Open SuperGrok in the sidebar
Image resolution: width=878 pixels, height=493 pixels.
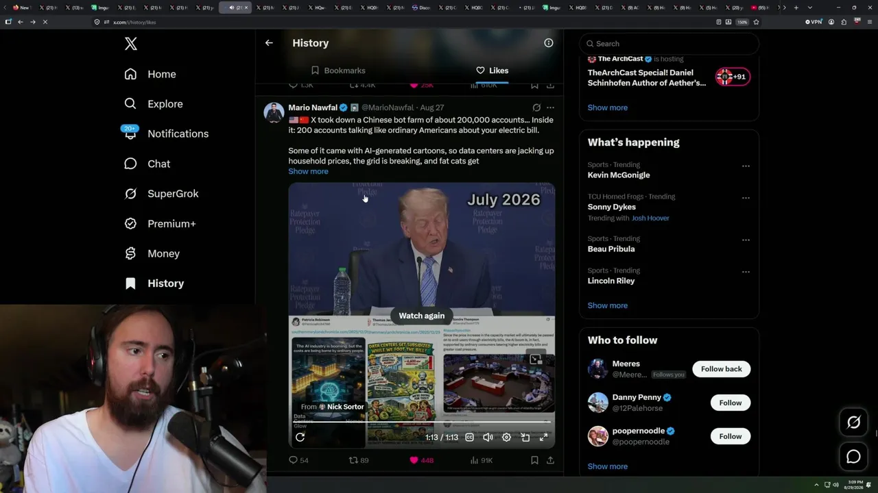pyautogui.click(x=161, y=194)
